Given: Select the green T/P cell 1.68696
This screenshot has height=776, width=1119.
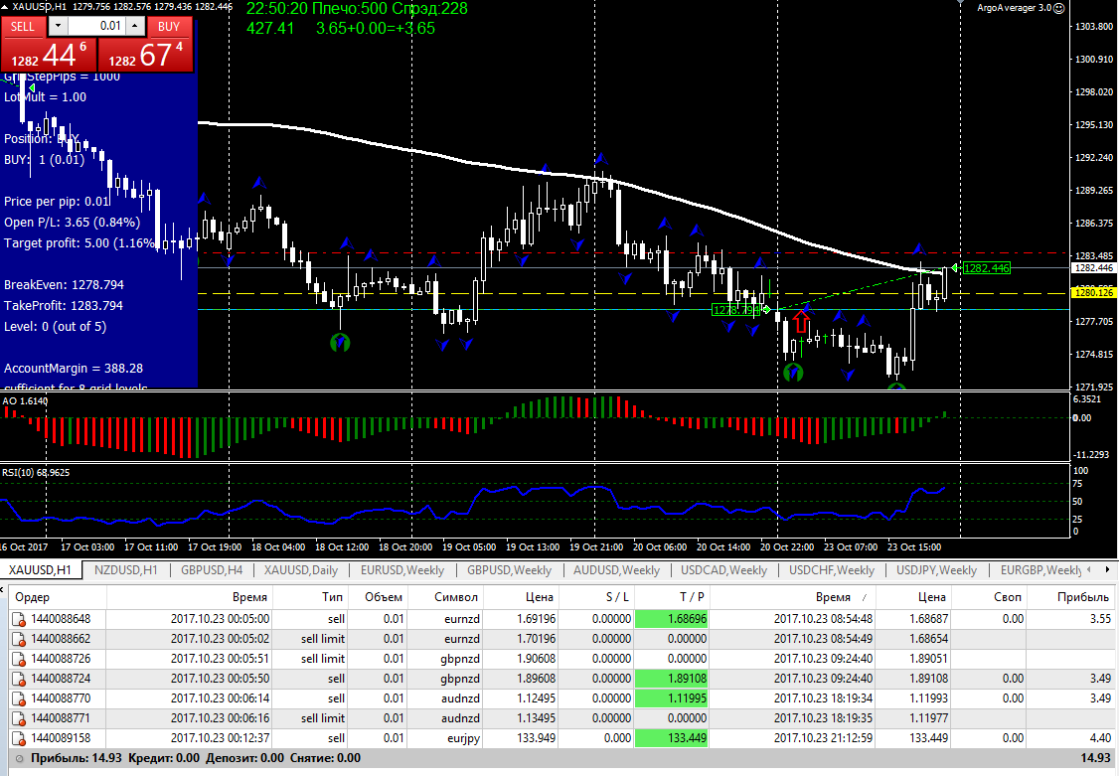Looking at the screenshot, I should [672, 618].
